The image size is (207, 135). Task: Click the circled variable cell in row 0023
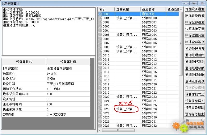[127, 109]
